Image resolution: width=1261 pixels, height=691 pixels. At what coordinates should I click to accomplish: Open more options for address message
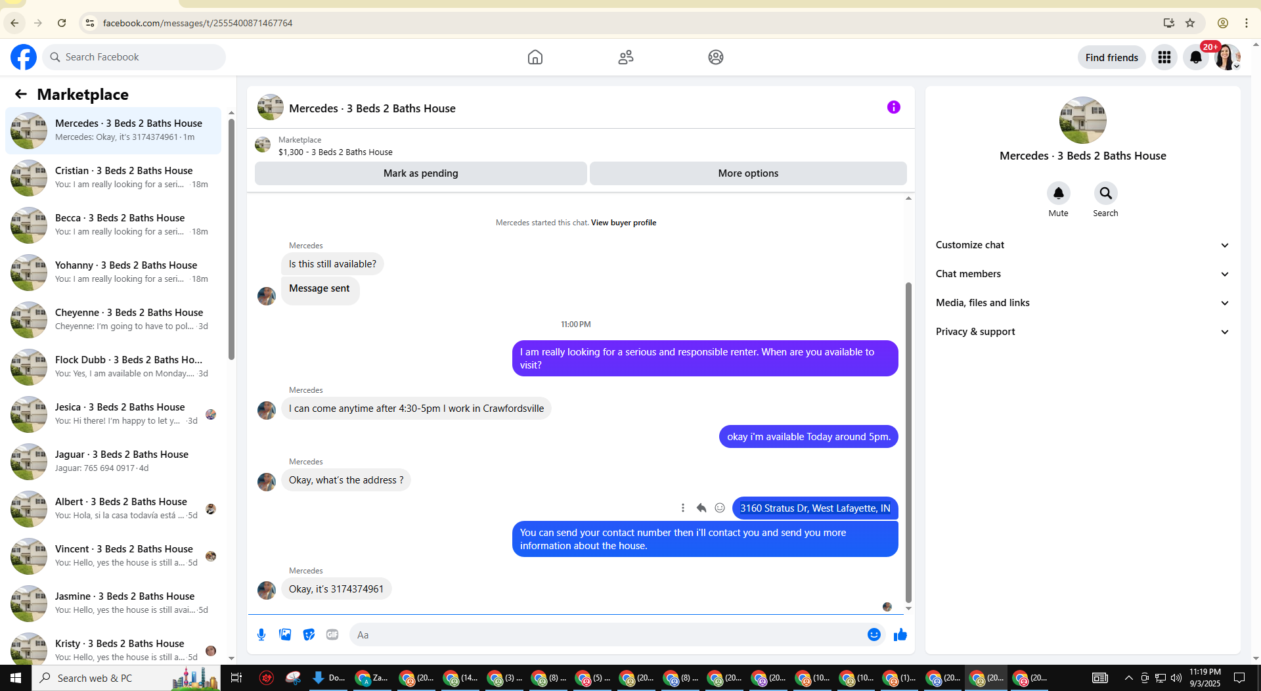click(x=683, y=508)
